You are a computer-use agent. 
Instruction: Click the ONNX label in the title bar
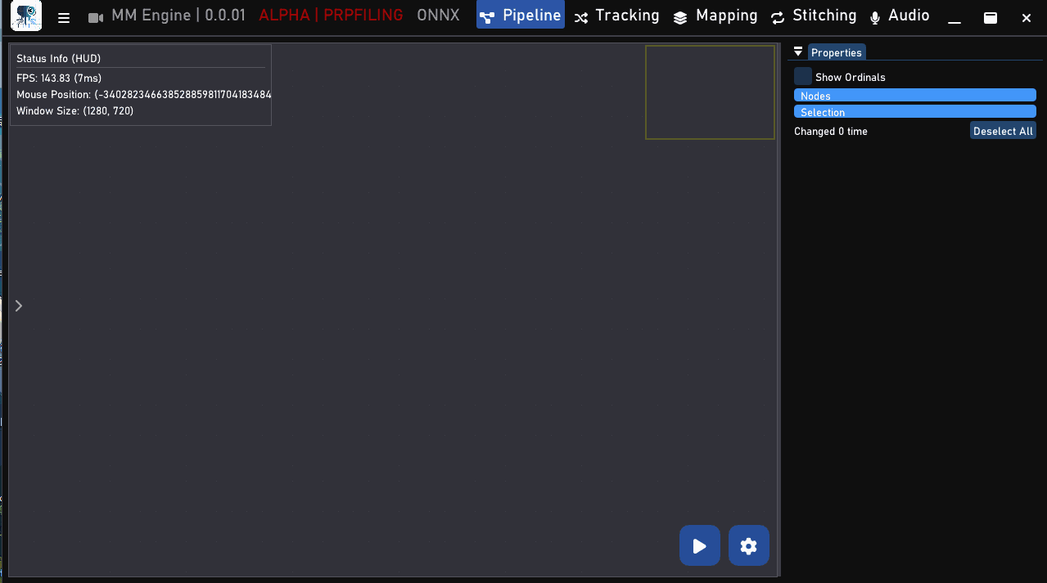438,15
